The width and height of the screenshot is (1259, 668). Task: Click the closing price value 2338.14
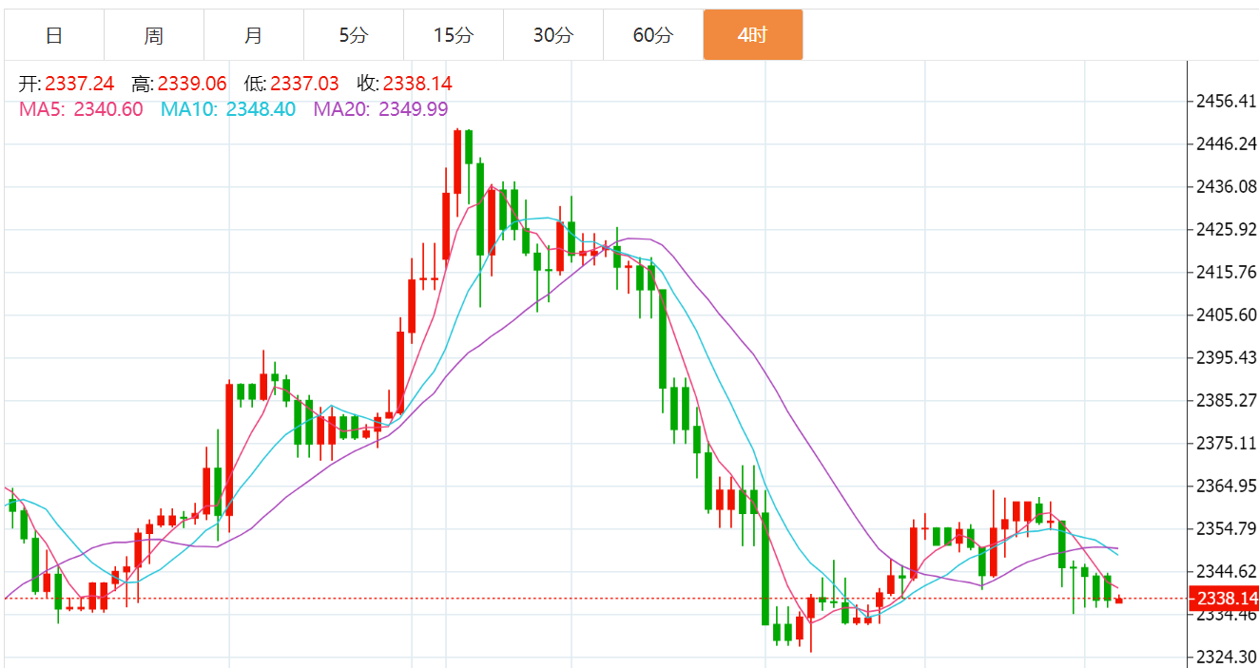[x=417, y=84]
